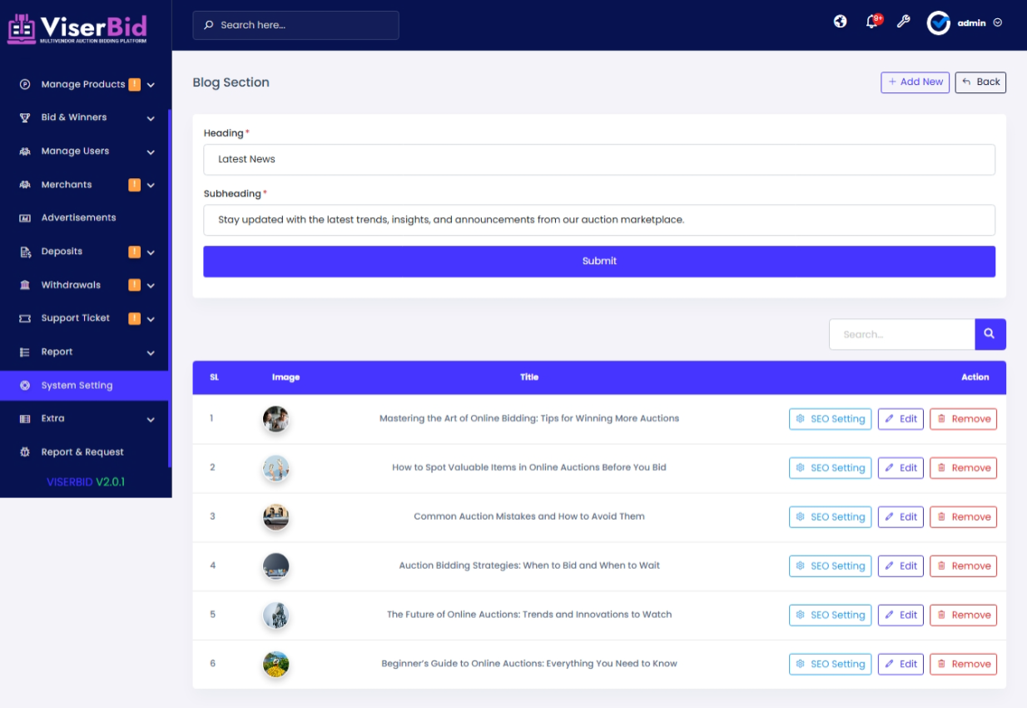Click the Withdrawals bank icon
This screenshot has width=1027, height=708.
click(x=25, y=285)
